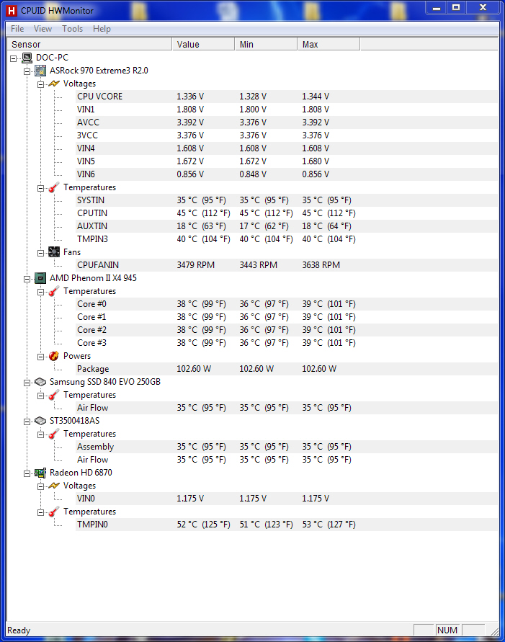
Task: Collapse the ST3500418AS node
Action: 27,422
